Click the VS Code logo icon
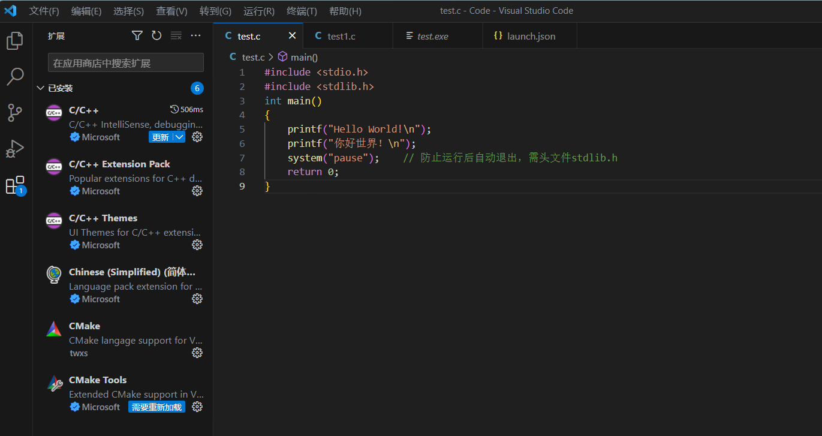Viewport: 822px width, 436px height. coord(10,11)
